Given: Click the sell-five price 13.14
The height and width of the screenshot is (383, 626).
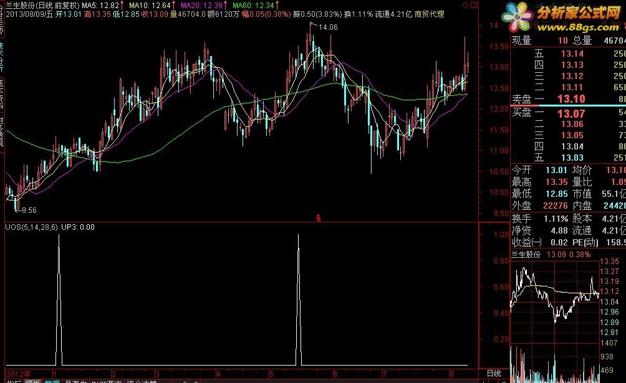Looking at the screenshot, I should coord(572,54).
